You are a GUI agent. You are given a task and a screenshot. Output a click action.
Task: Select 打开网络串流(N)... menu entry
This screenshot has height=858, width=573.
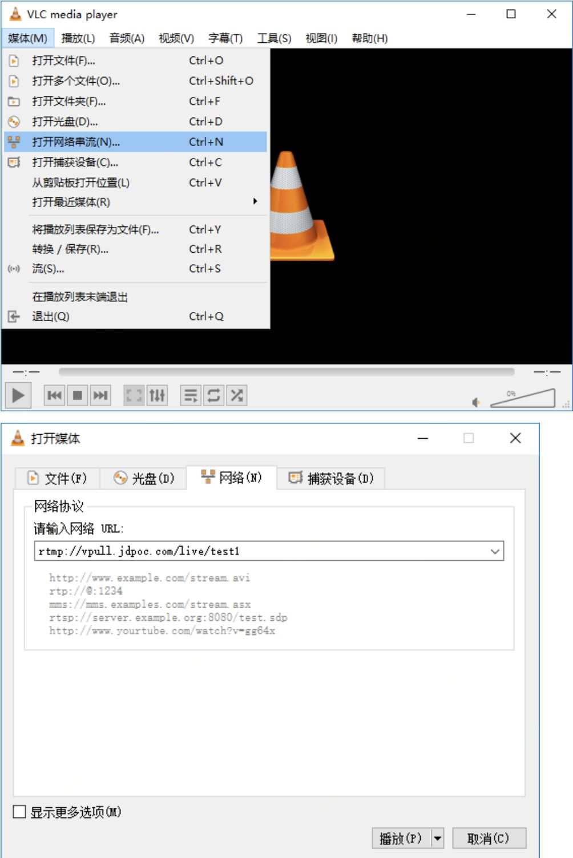point(135,142)
